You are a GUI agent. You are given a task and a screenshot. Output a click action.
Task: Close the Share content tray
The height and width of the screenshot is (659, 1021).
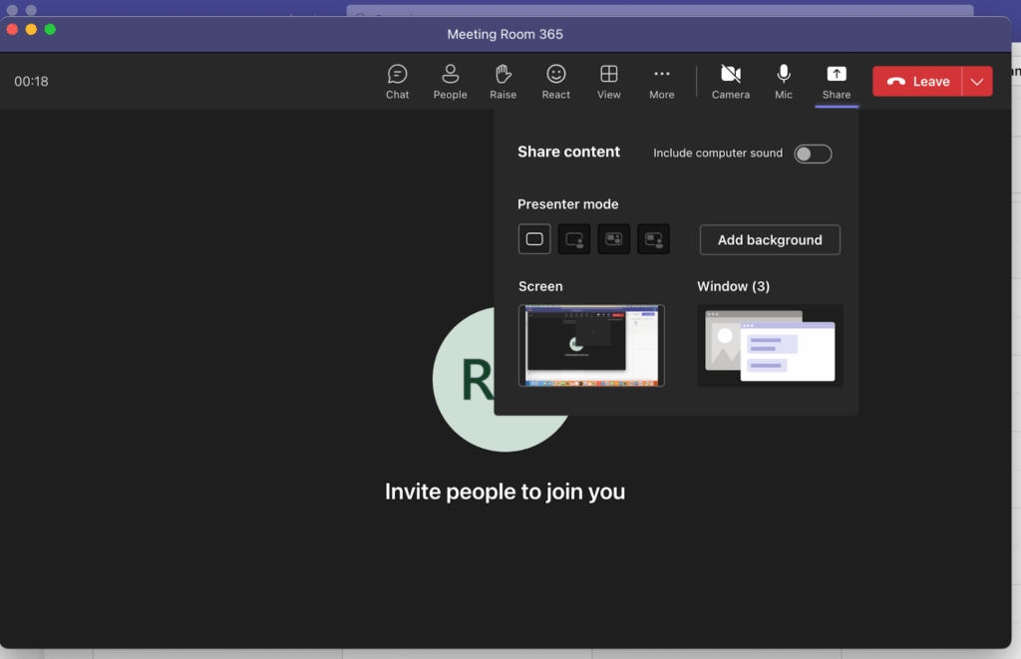click(x=837, y=81)
